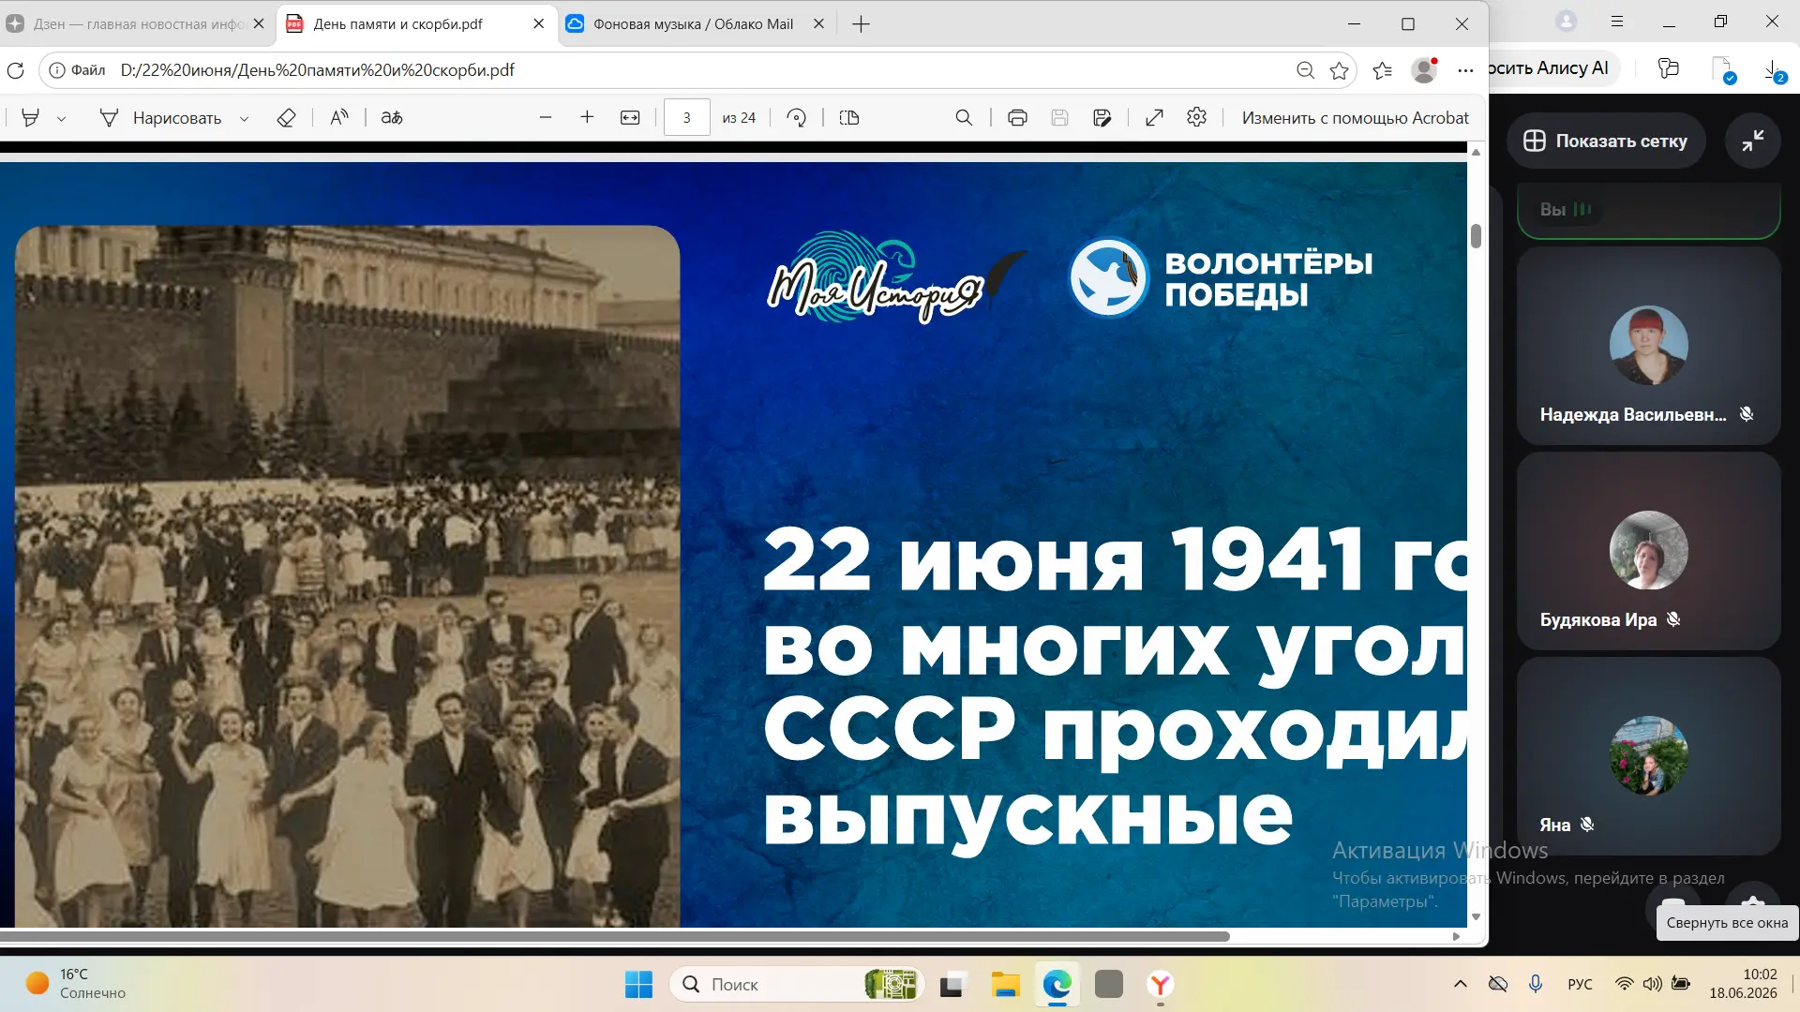Image resolution: width=1800 pixels, height=1012 pixels.
Task: Close the Фоновая музыка tab
Action: pyautogui.click(x=818, y=24)
